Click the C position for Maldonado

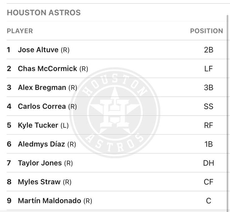pos(208,201)
